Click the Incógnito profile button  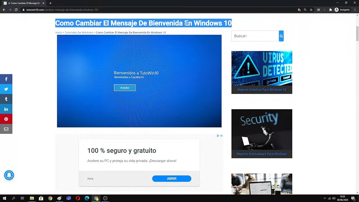point(342,10)
